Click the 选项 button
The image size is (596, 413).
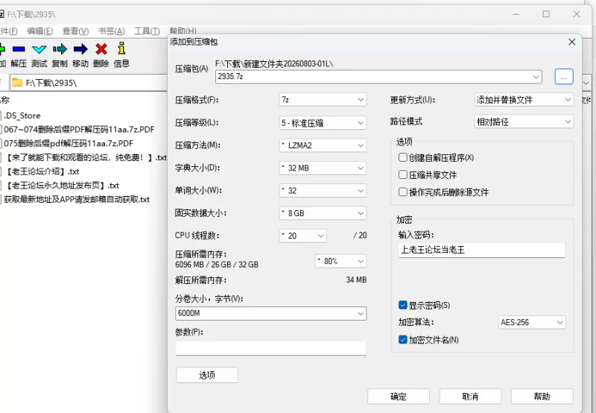pos(207,375)
